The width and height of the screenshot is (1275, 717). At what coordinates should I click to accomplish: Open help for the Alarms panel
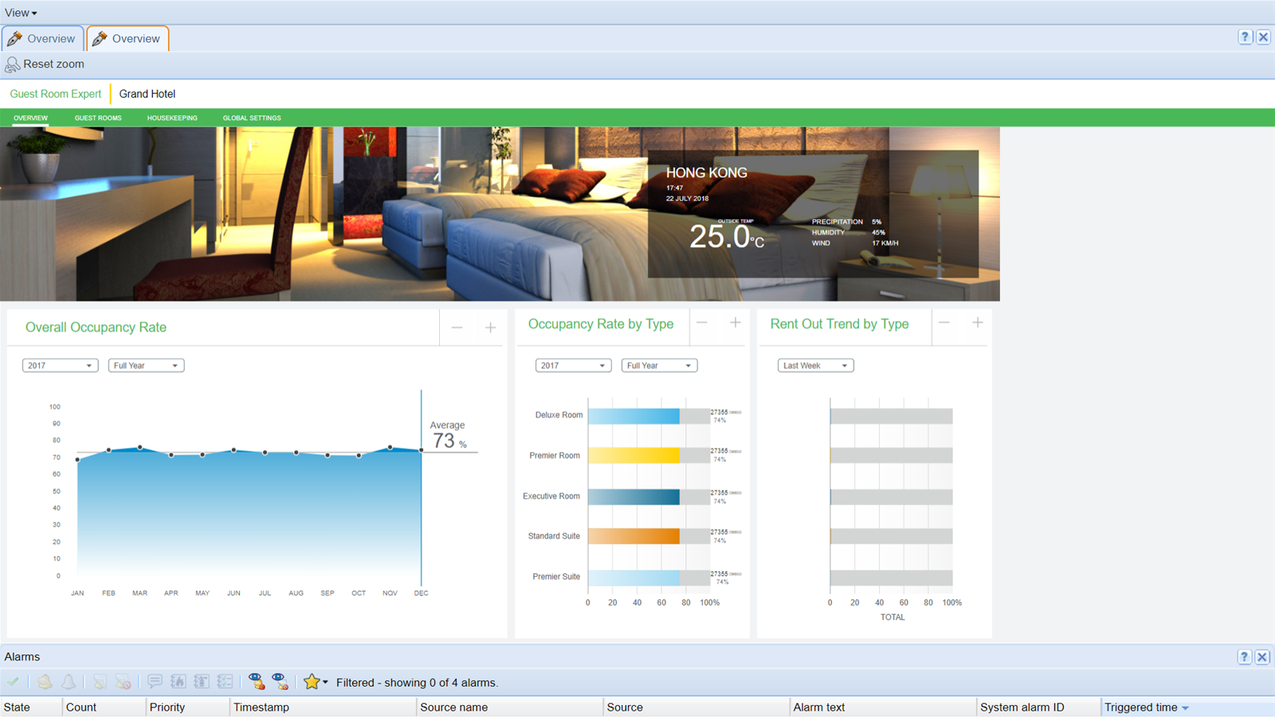click(1244, 657)
